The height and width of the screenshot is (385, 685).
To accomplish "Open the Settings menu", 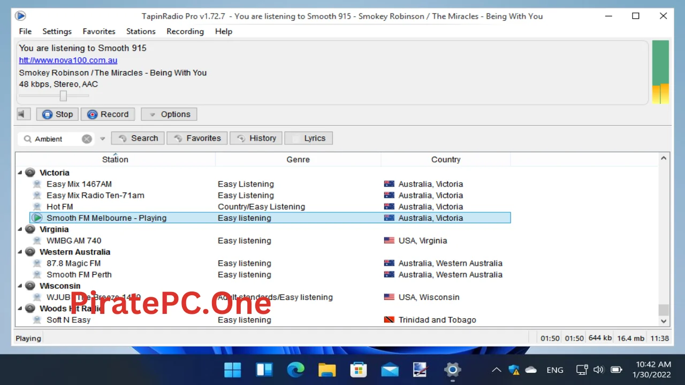I will pyautogui.click(x=57, y=32).
